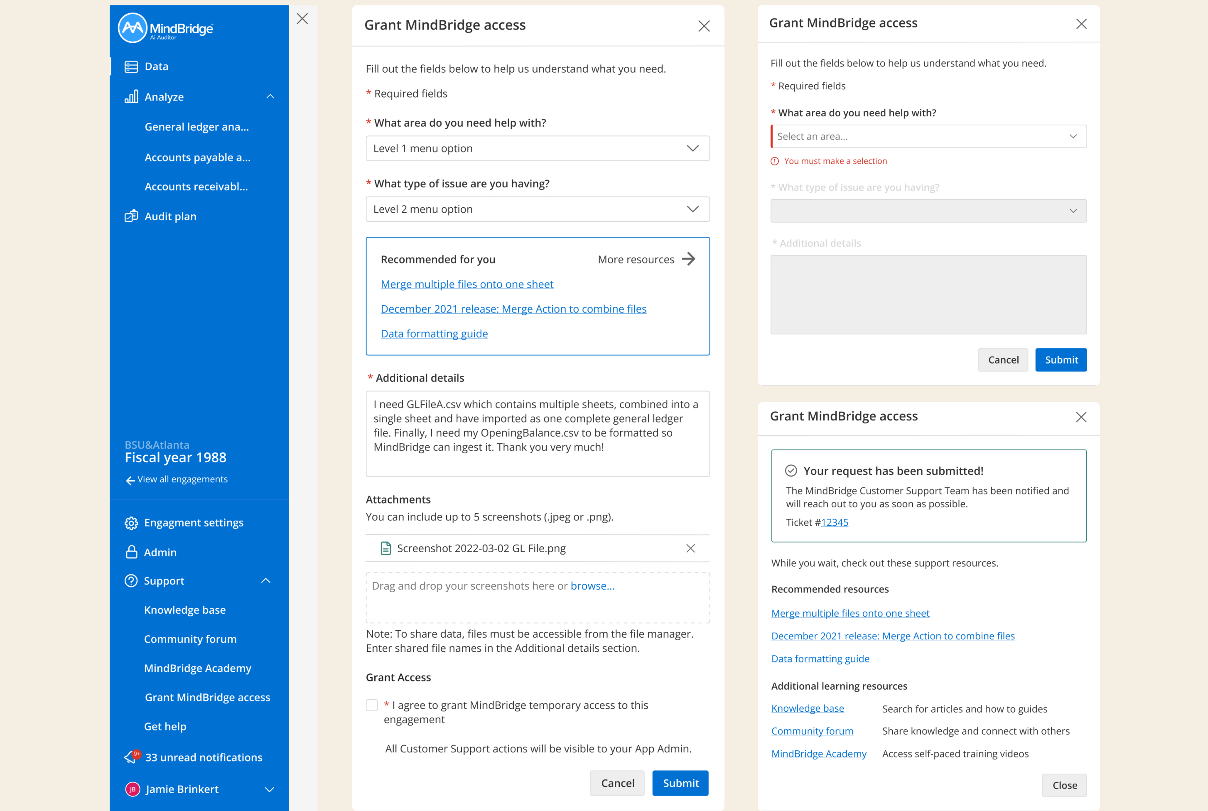Open Get help in the sidebar
The height and width of the screenshot is (811, 1208).
coord(165,726)
